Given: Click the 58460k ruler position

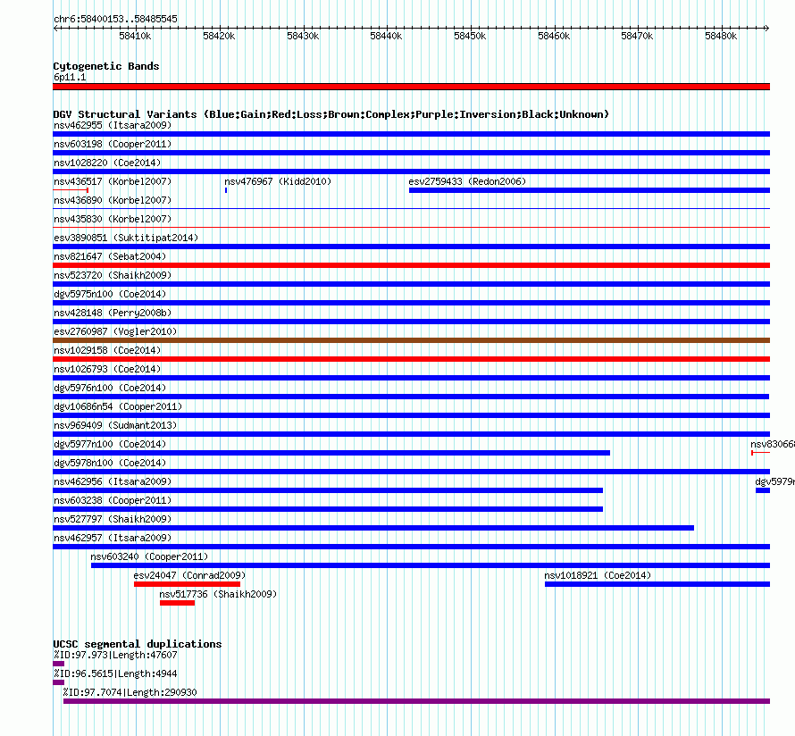Looking at the screenshot, I should 554,36.
